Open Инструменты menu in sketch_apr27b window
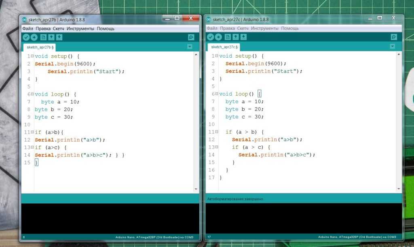Image resolution: width=414 pixels, height=247 pixels. pyautogui.click(x=80, y=29)
